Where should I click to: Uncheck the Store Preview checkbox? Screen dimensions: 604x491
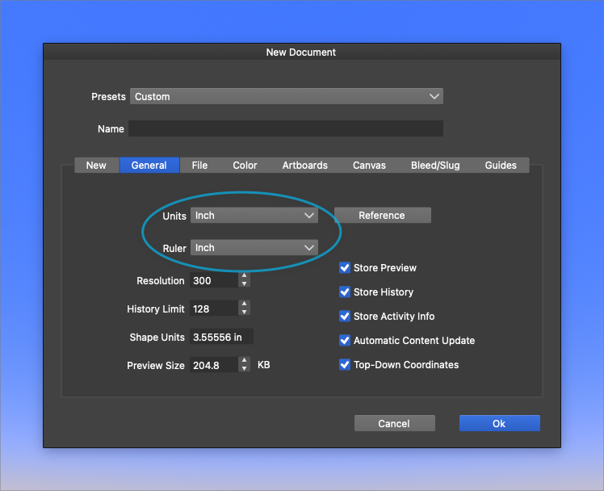coord(345,268)
